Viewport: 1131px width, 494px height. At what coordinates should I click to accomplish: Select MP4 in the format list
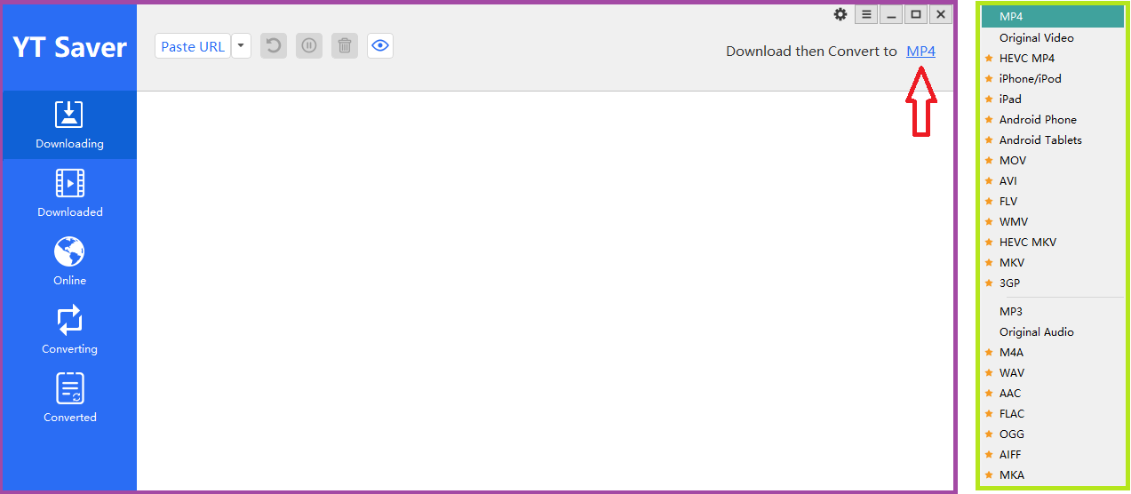pyautogui.click(x=1053, y=17)
